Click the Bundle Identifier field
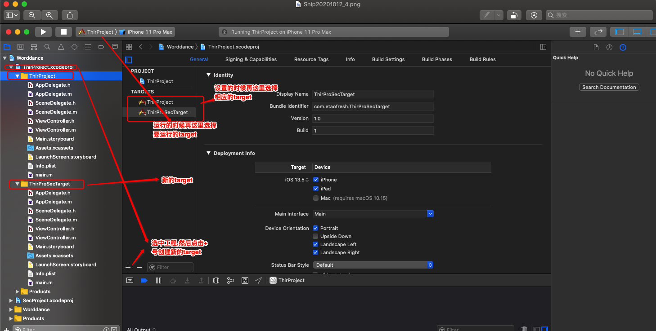 [x=373, y=106]
